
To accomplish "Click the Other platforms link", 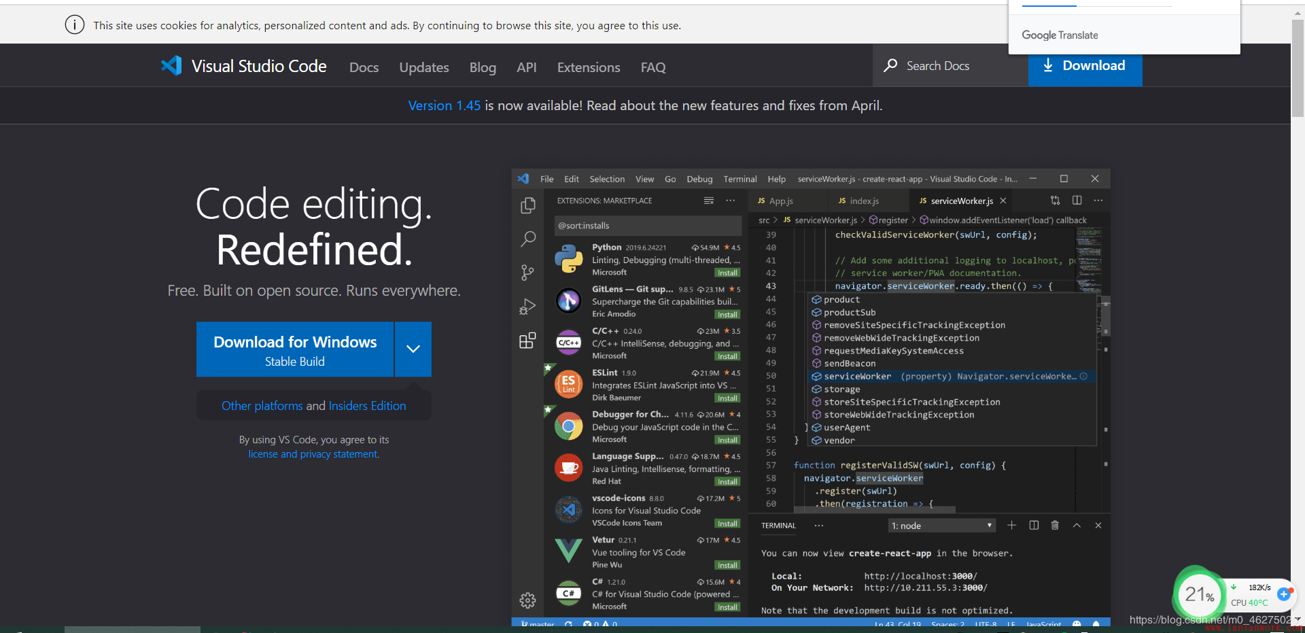I will click(262, 406).
